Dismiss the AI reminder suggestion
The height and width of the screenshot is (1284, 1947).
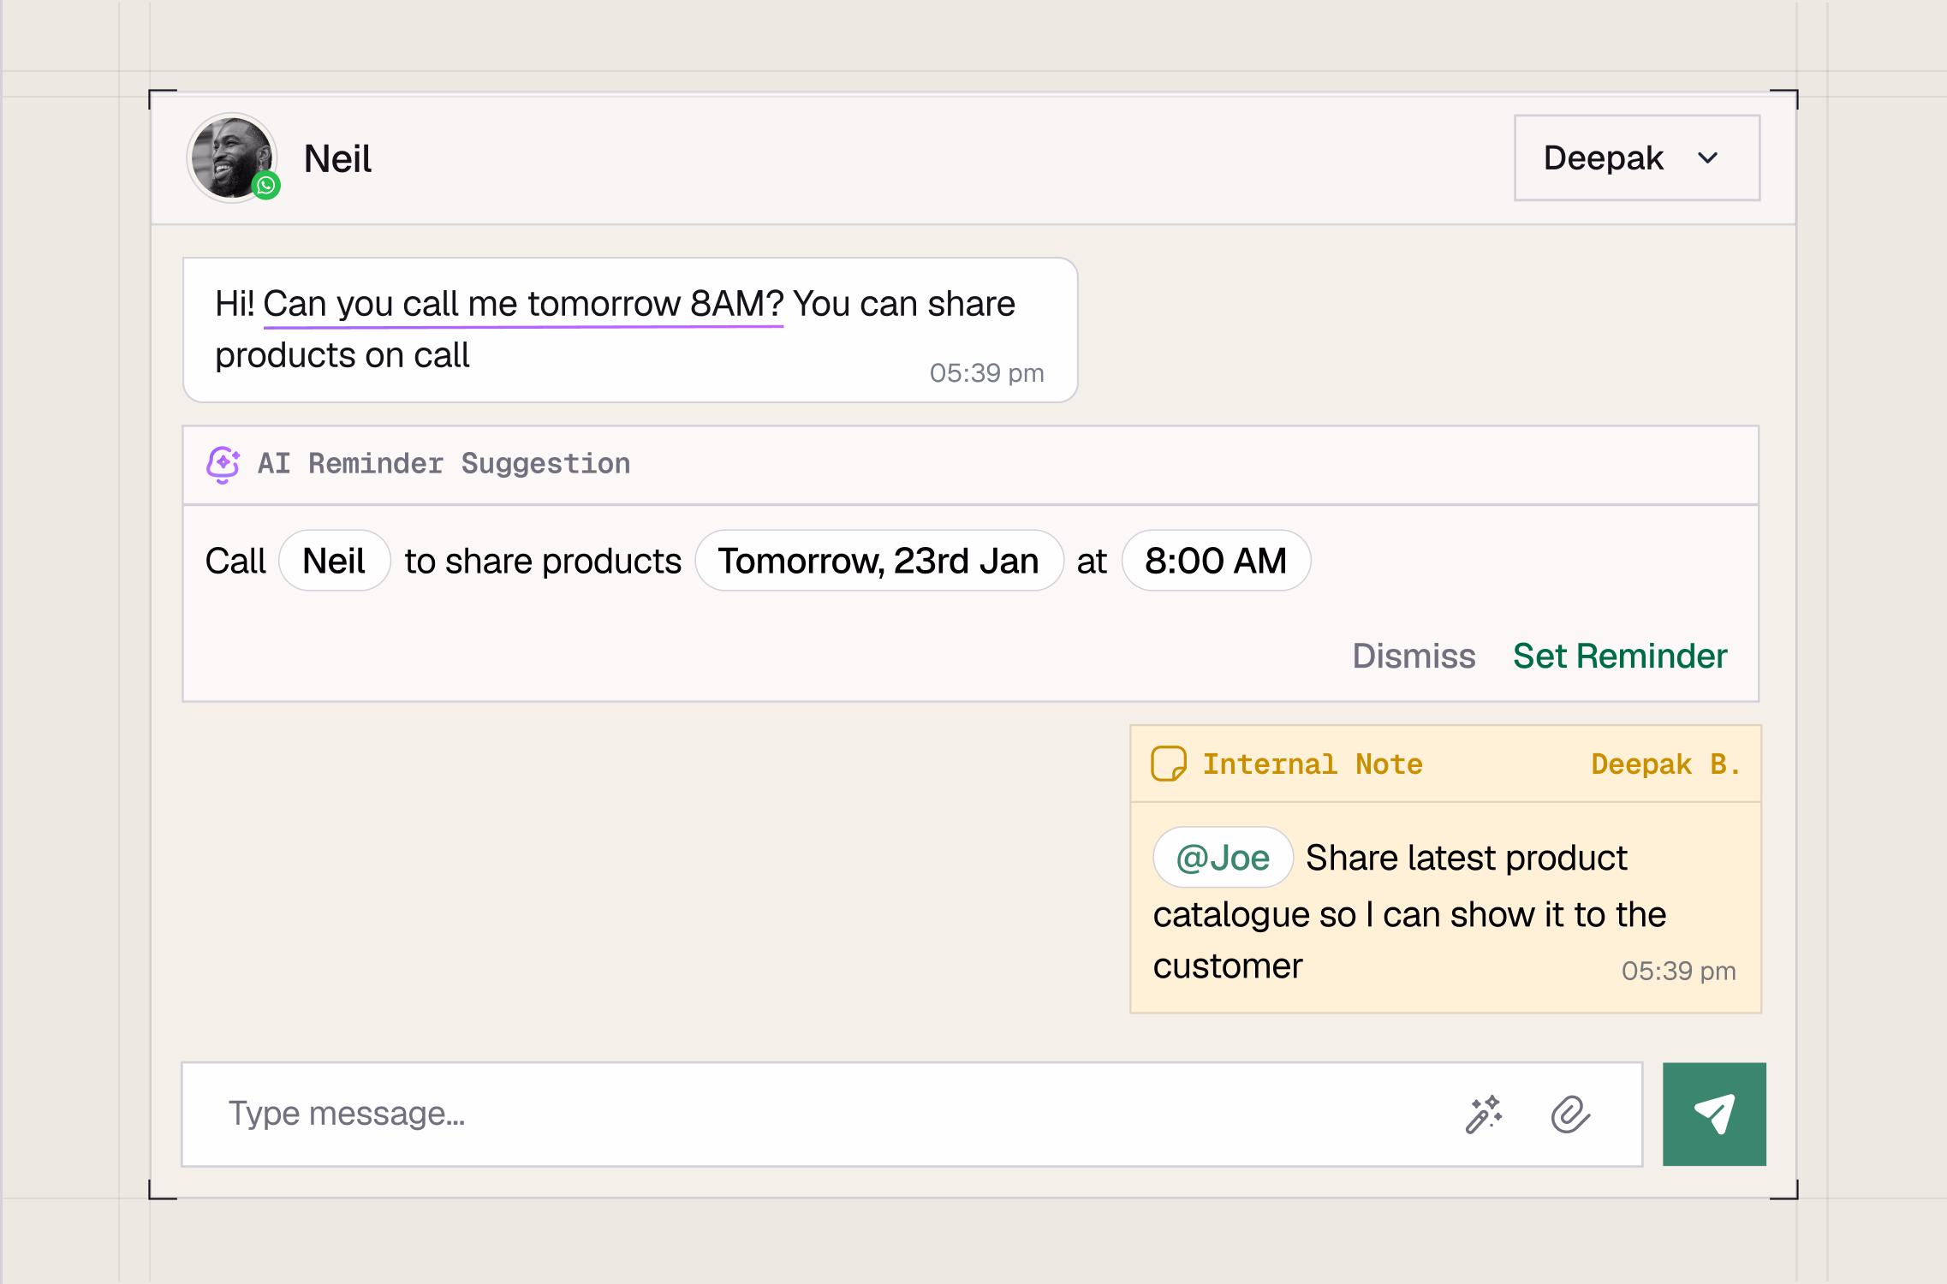tap(1413, 656)
